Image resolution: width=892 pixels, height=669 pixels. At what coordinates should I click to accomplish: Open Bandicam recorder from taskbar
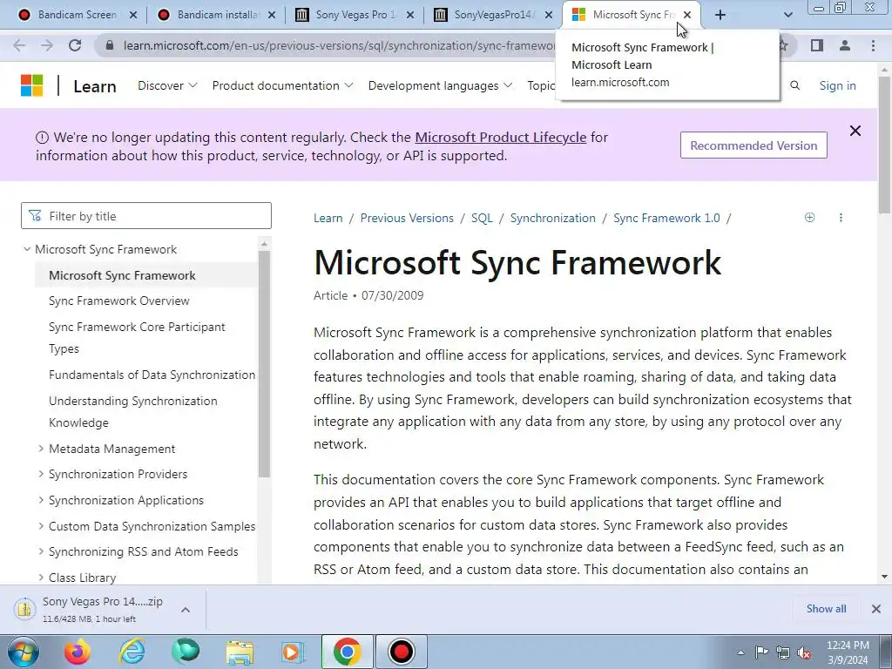[401, 652]
